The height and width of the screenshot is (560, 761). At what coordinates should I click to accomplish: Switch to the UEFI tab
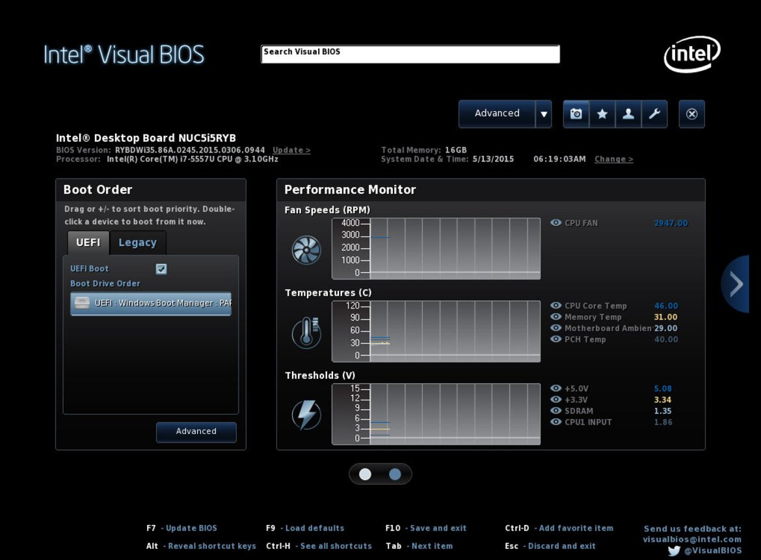tap(88, 242)
